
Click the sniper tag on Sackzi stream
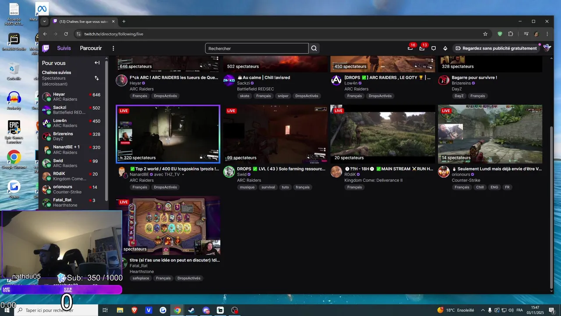pyautogui.click(x=283, y=96)
